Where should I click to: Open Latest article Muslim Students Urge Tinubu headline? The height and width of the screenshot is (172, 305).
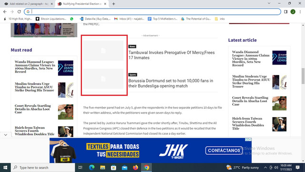251,81
